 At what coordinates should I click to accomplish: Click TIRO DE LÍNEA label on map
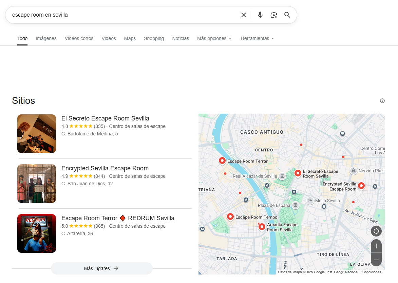point(333,254)
